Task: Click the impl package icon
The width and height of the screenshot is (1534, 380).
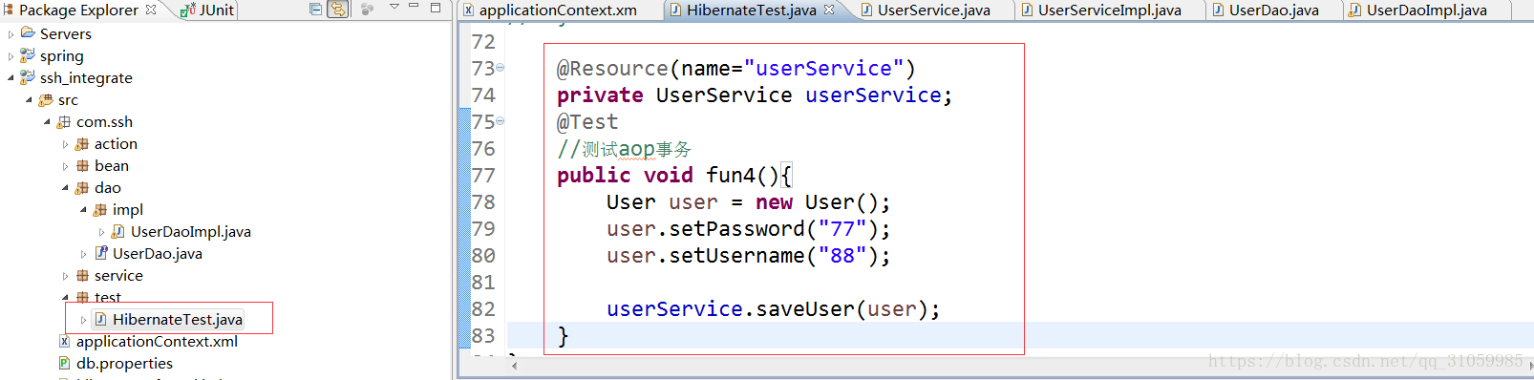Action: [x=100, y=210]
